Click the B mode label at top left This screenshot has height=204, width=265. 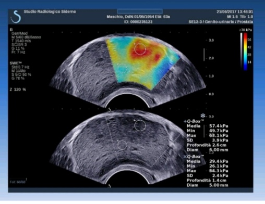click(x=11, y=30)
